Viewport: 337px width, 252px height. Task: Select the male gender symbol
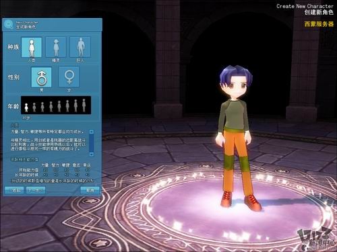[41, 77]
